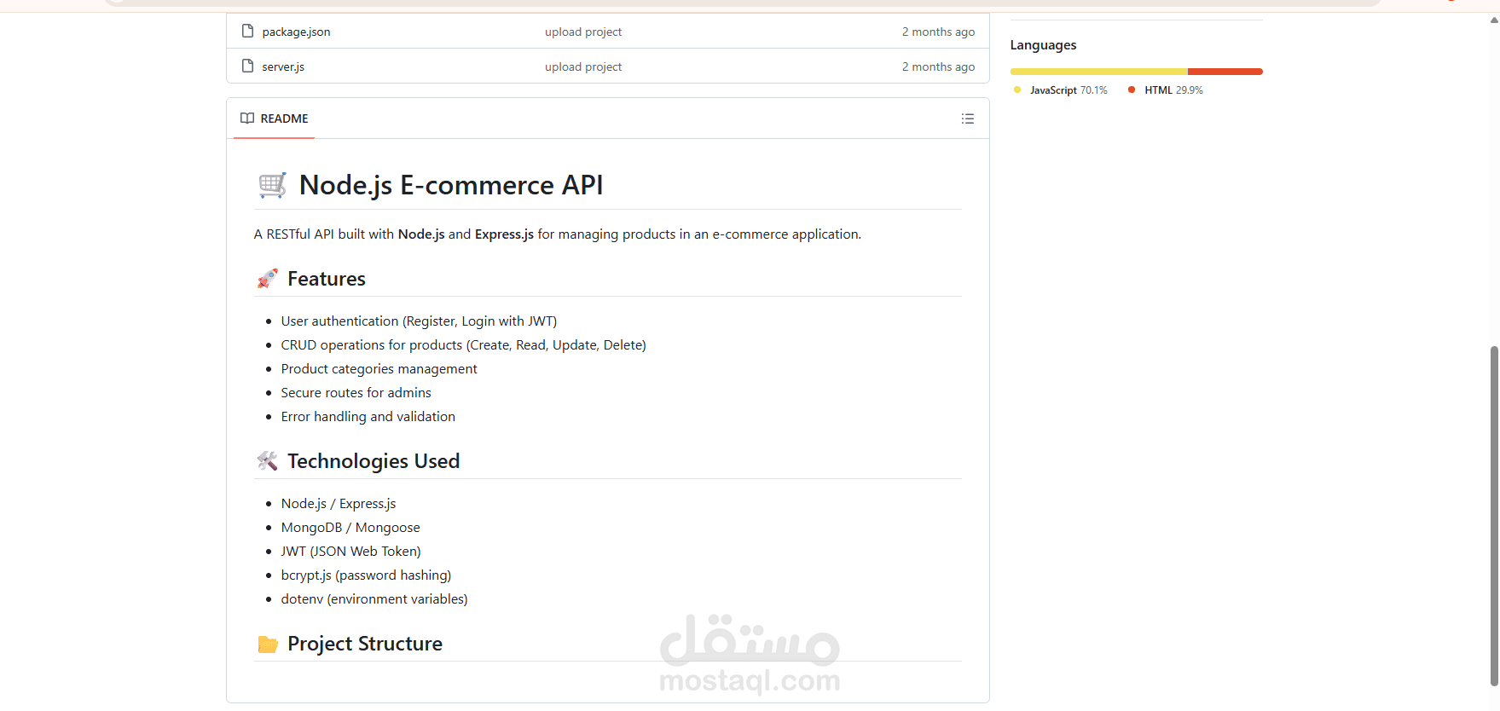
Task: Click the shopping cart emoji icon
Action: [272, 185]
